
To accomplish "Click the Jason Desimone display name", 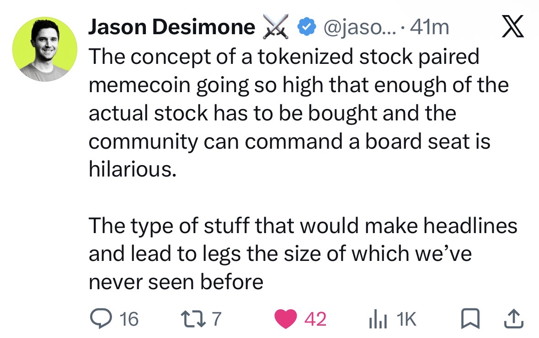I will click(x=172, y=27).
